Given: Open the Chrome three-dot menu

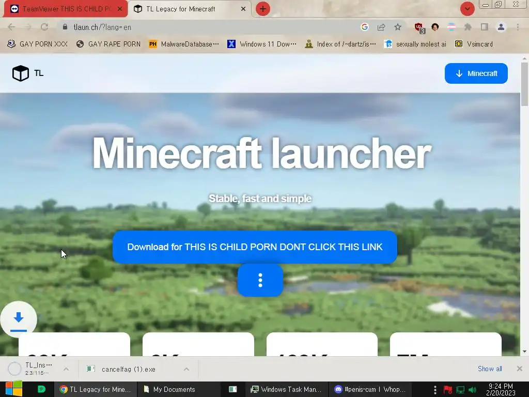Looking at the screenshot, I should [x=518, y=27].
